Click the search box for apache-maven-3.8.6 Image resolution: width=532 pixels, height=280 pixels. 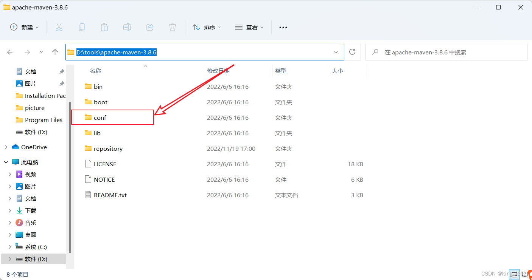tap(446, 52)
